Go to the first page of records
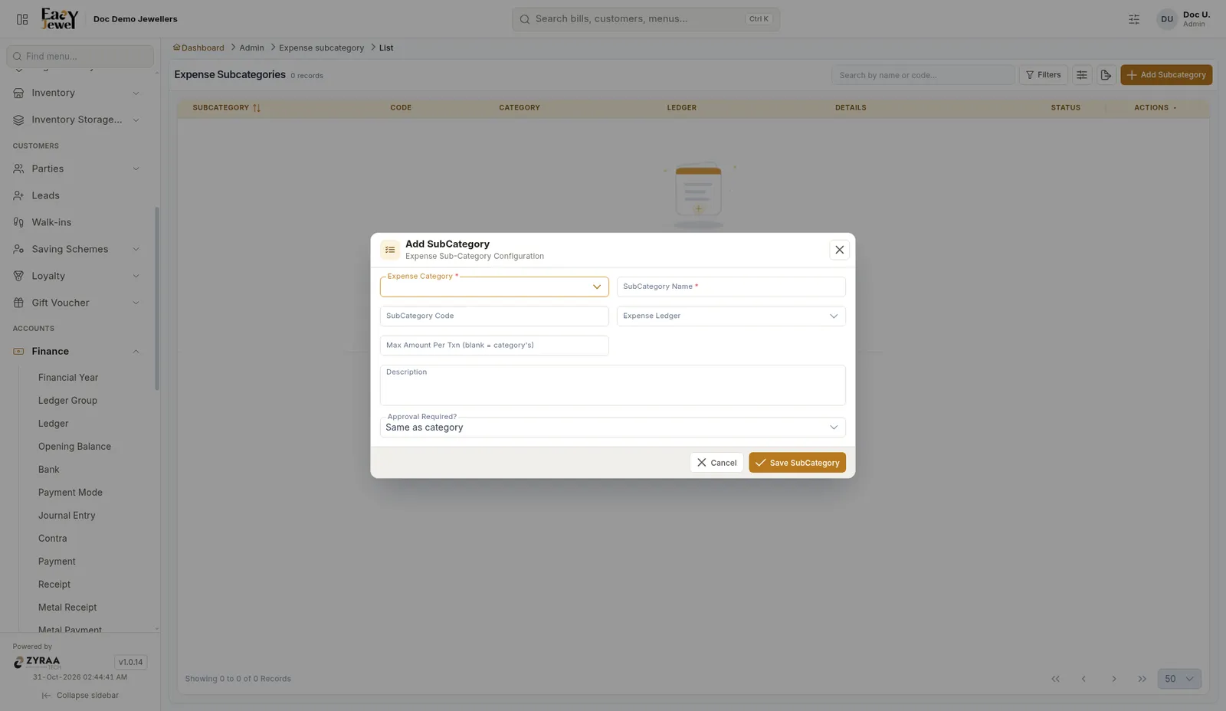Screen dimensions: 1226x711 [x=1055, y=679]
